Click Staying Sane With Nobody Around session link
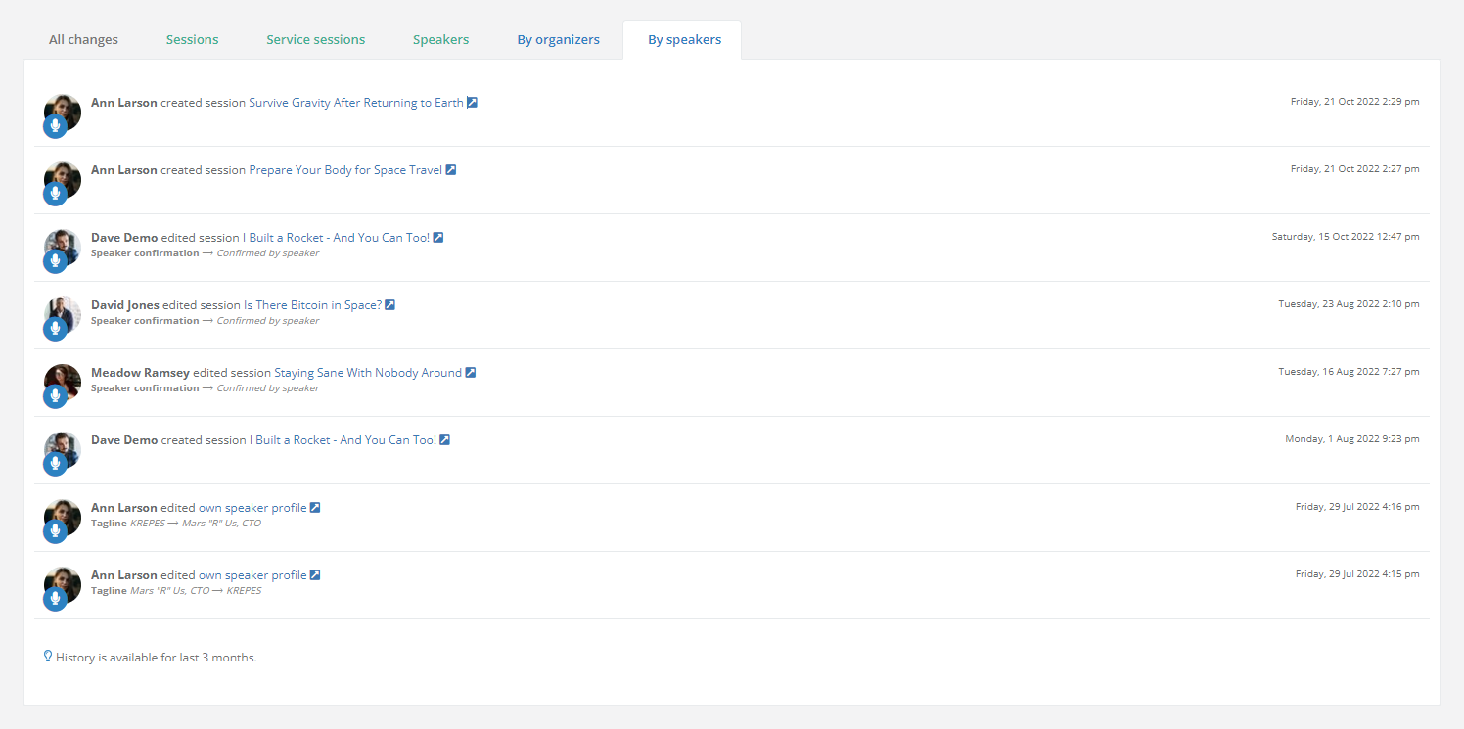This screenshot has width=1464, height=729. pyautogui.click(x=368, y=373)
